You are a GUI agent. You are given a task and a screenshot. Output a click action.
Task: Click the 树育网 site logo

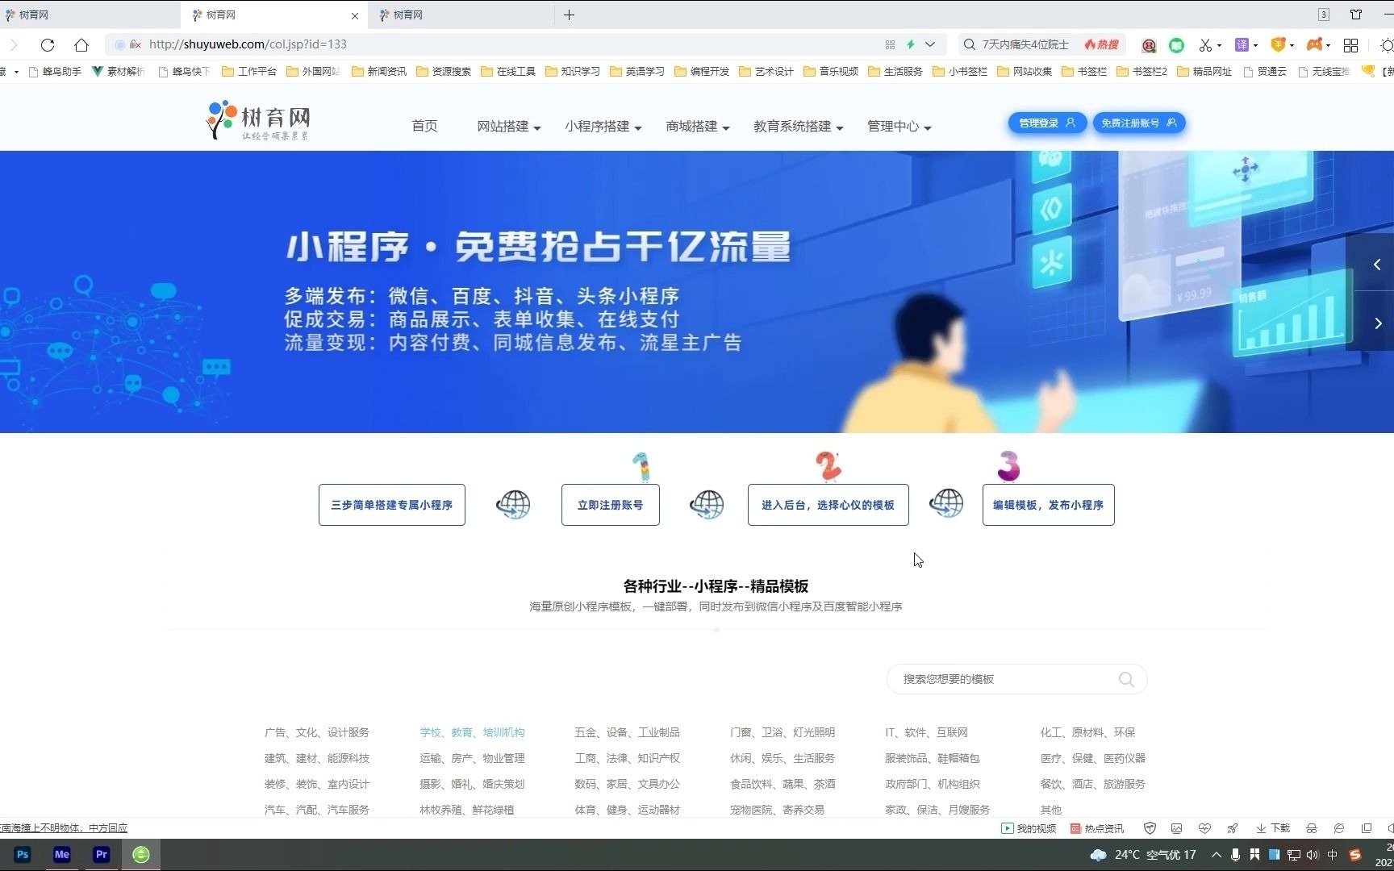258,120
